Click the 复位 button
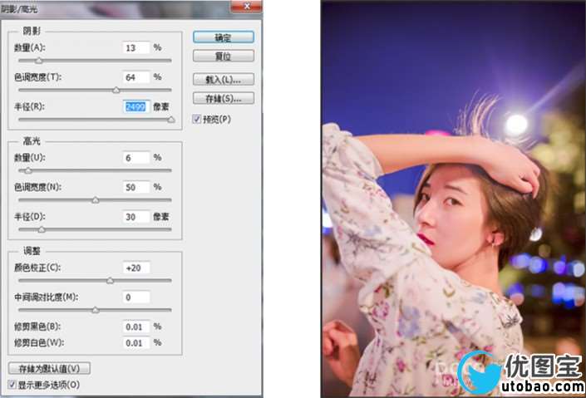Viewport: 586px width, 398px height. point(224,56)
